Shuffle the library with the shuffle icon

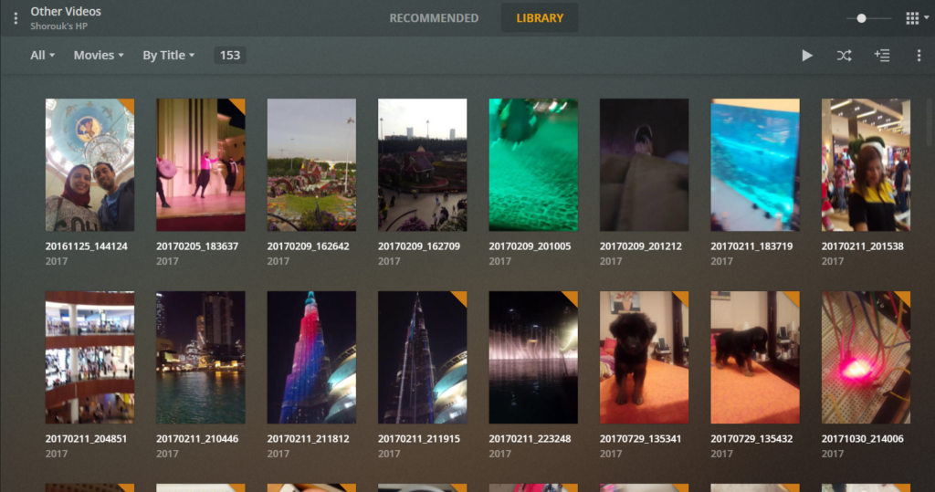click(x=844, y=56)
